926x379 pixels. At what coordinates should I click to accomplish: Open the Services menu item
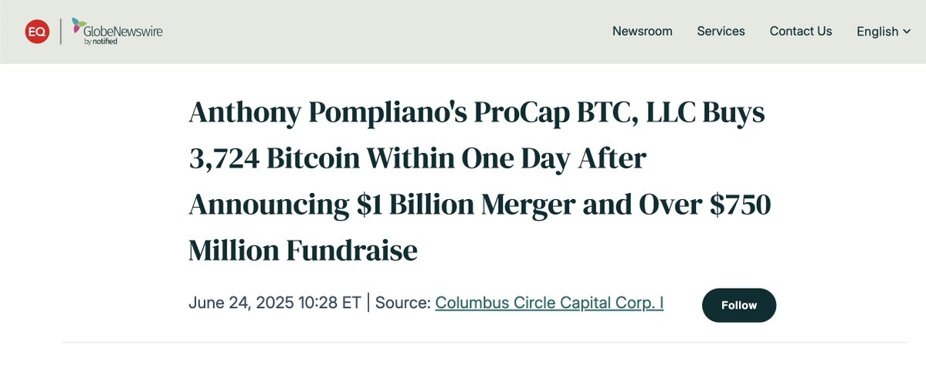coord(721,32)
